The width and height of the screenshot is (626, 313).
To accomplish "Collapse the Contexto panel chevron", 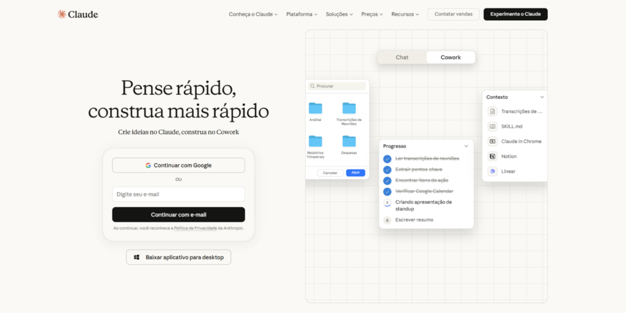I will click(x=542, y=97).
